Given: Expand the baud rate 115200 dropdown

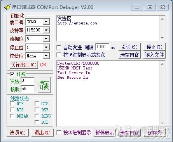Looking at the screenshot, I should (x=46, y=30).
